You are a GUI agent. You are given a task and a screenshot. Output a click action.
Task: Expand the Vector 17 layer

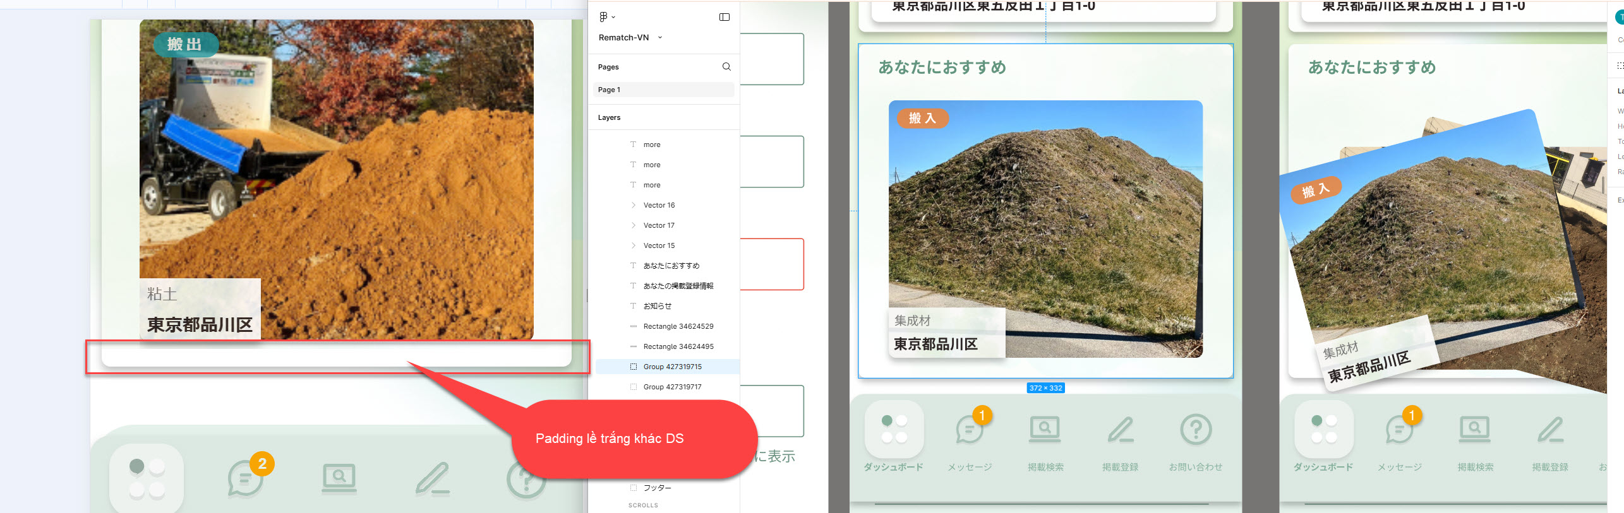[x=634, y=225]
